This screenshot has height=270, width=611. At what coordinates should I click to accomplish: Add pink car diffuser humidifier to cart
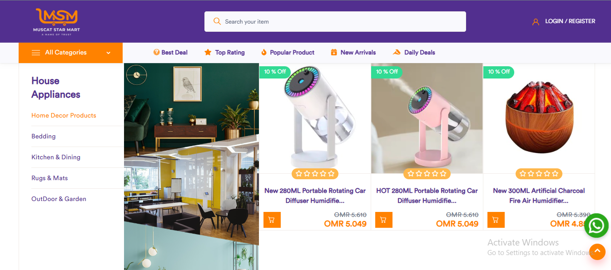click(384, 220)
